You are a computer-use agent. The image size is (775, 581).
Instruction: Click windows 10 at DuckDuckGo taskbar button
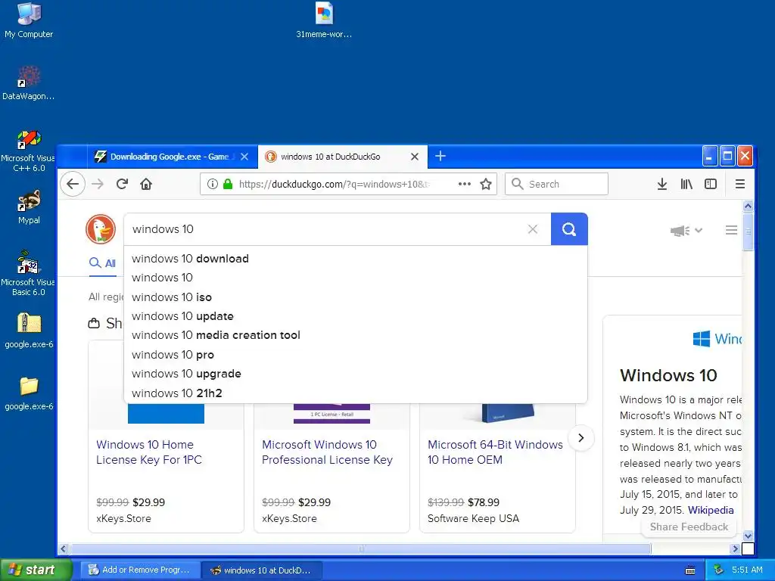pyautogui.click(x=263, y=570)
